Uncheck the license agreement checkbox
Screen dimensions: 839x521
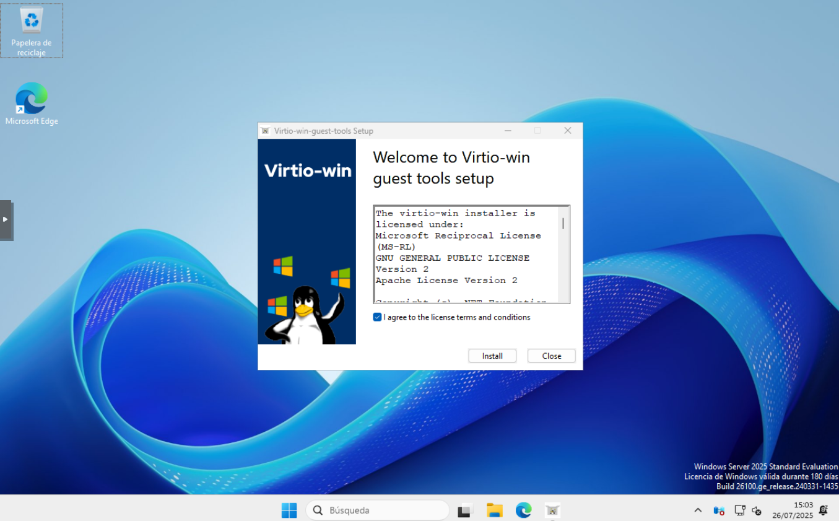[x=377, y=317]
